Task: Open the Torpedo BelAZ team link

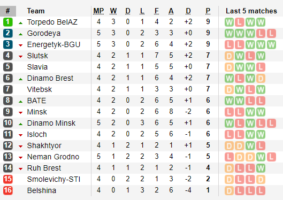Action: 52,22
